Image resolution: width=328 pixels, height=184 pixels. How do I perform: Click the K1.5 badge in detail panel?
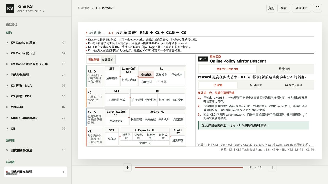(x=203, y=59)
